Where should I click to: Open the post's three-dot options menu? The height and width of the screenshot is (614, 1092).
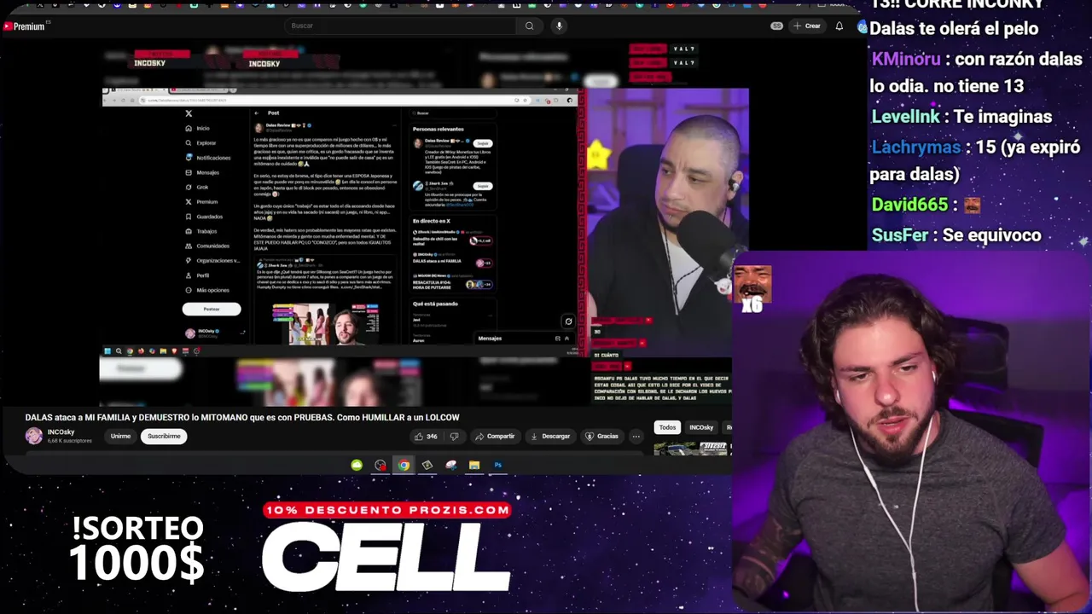coord(392,125)
